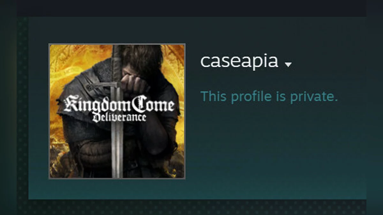Click the 'Deliverance' subtitle on the avatar
The image size is (383, 215).
(x=119, y=117)
